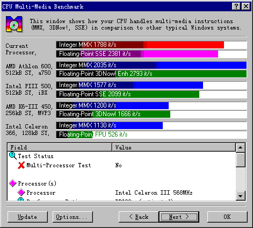Click the Integer MMX 1200 it/s bar

[x=112, y=105]
